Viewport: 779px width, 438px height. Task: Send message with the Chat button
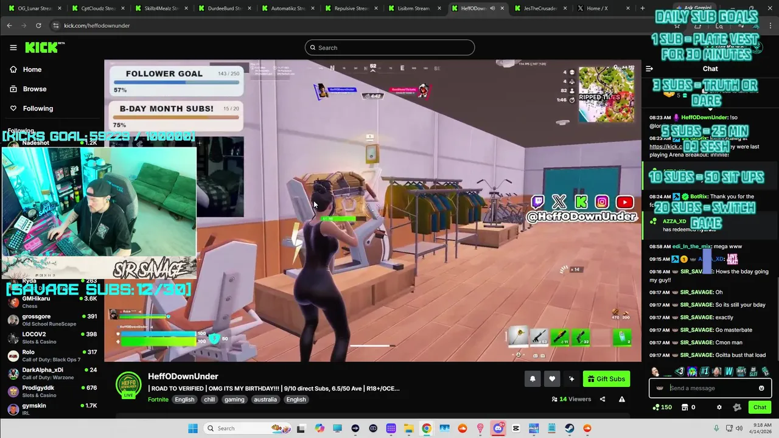[760, 408]
